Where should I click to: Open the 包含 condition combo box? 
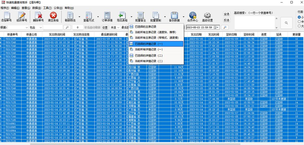[36, 27]
